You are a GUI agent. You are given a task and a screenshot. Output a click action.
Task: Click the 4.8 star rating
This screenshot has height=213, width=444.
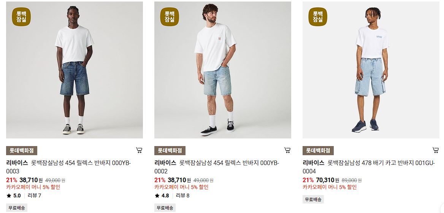click(x=162, y=196)
